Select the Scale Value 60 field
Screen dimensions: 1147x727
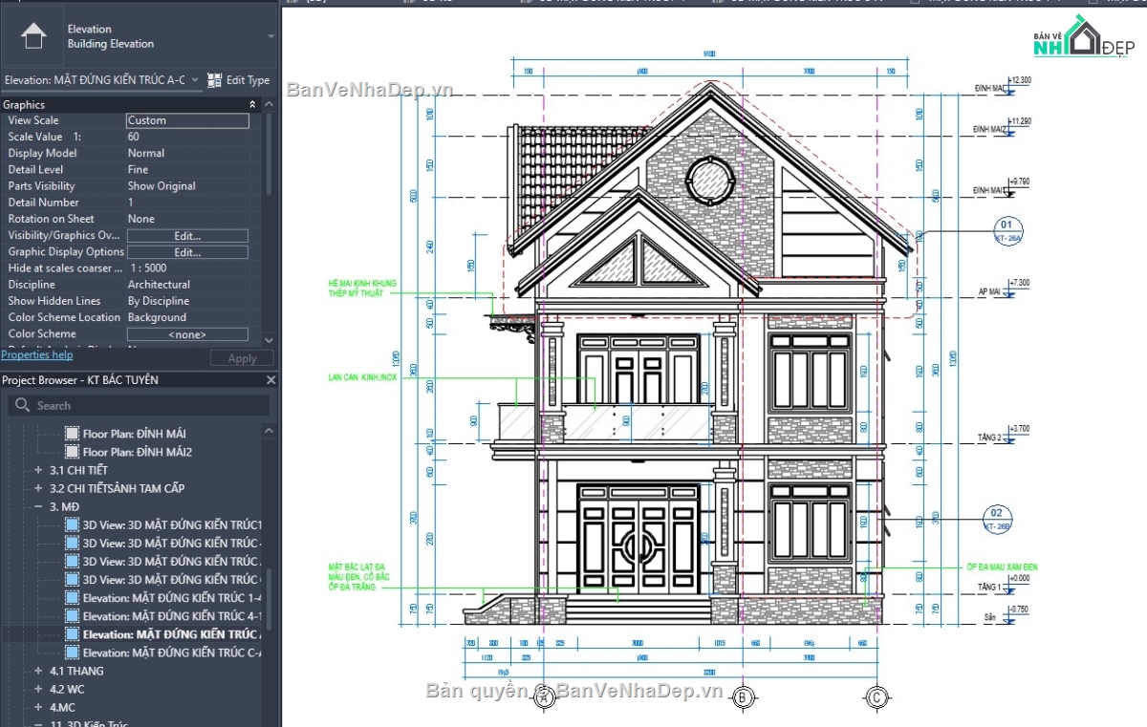[187, 137]
